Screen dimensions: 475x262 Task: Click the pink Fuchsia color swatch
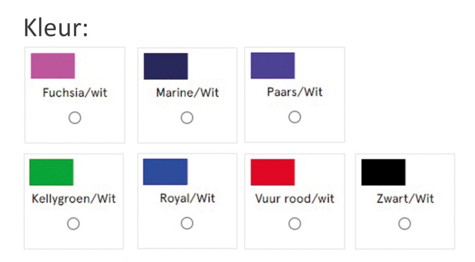pyautogui.click(x=53, y=66)
